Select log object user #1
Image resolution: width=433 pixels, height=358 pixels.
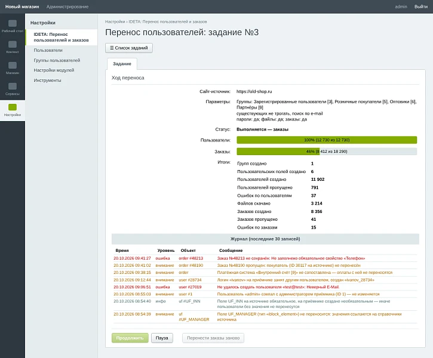[x=186, y=294]
